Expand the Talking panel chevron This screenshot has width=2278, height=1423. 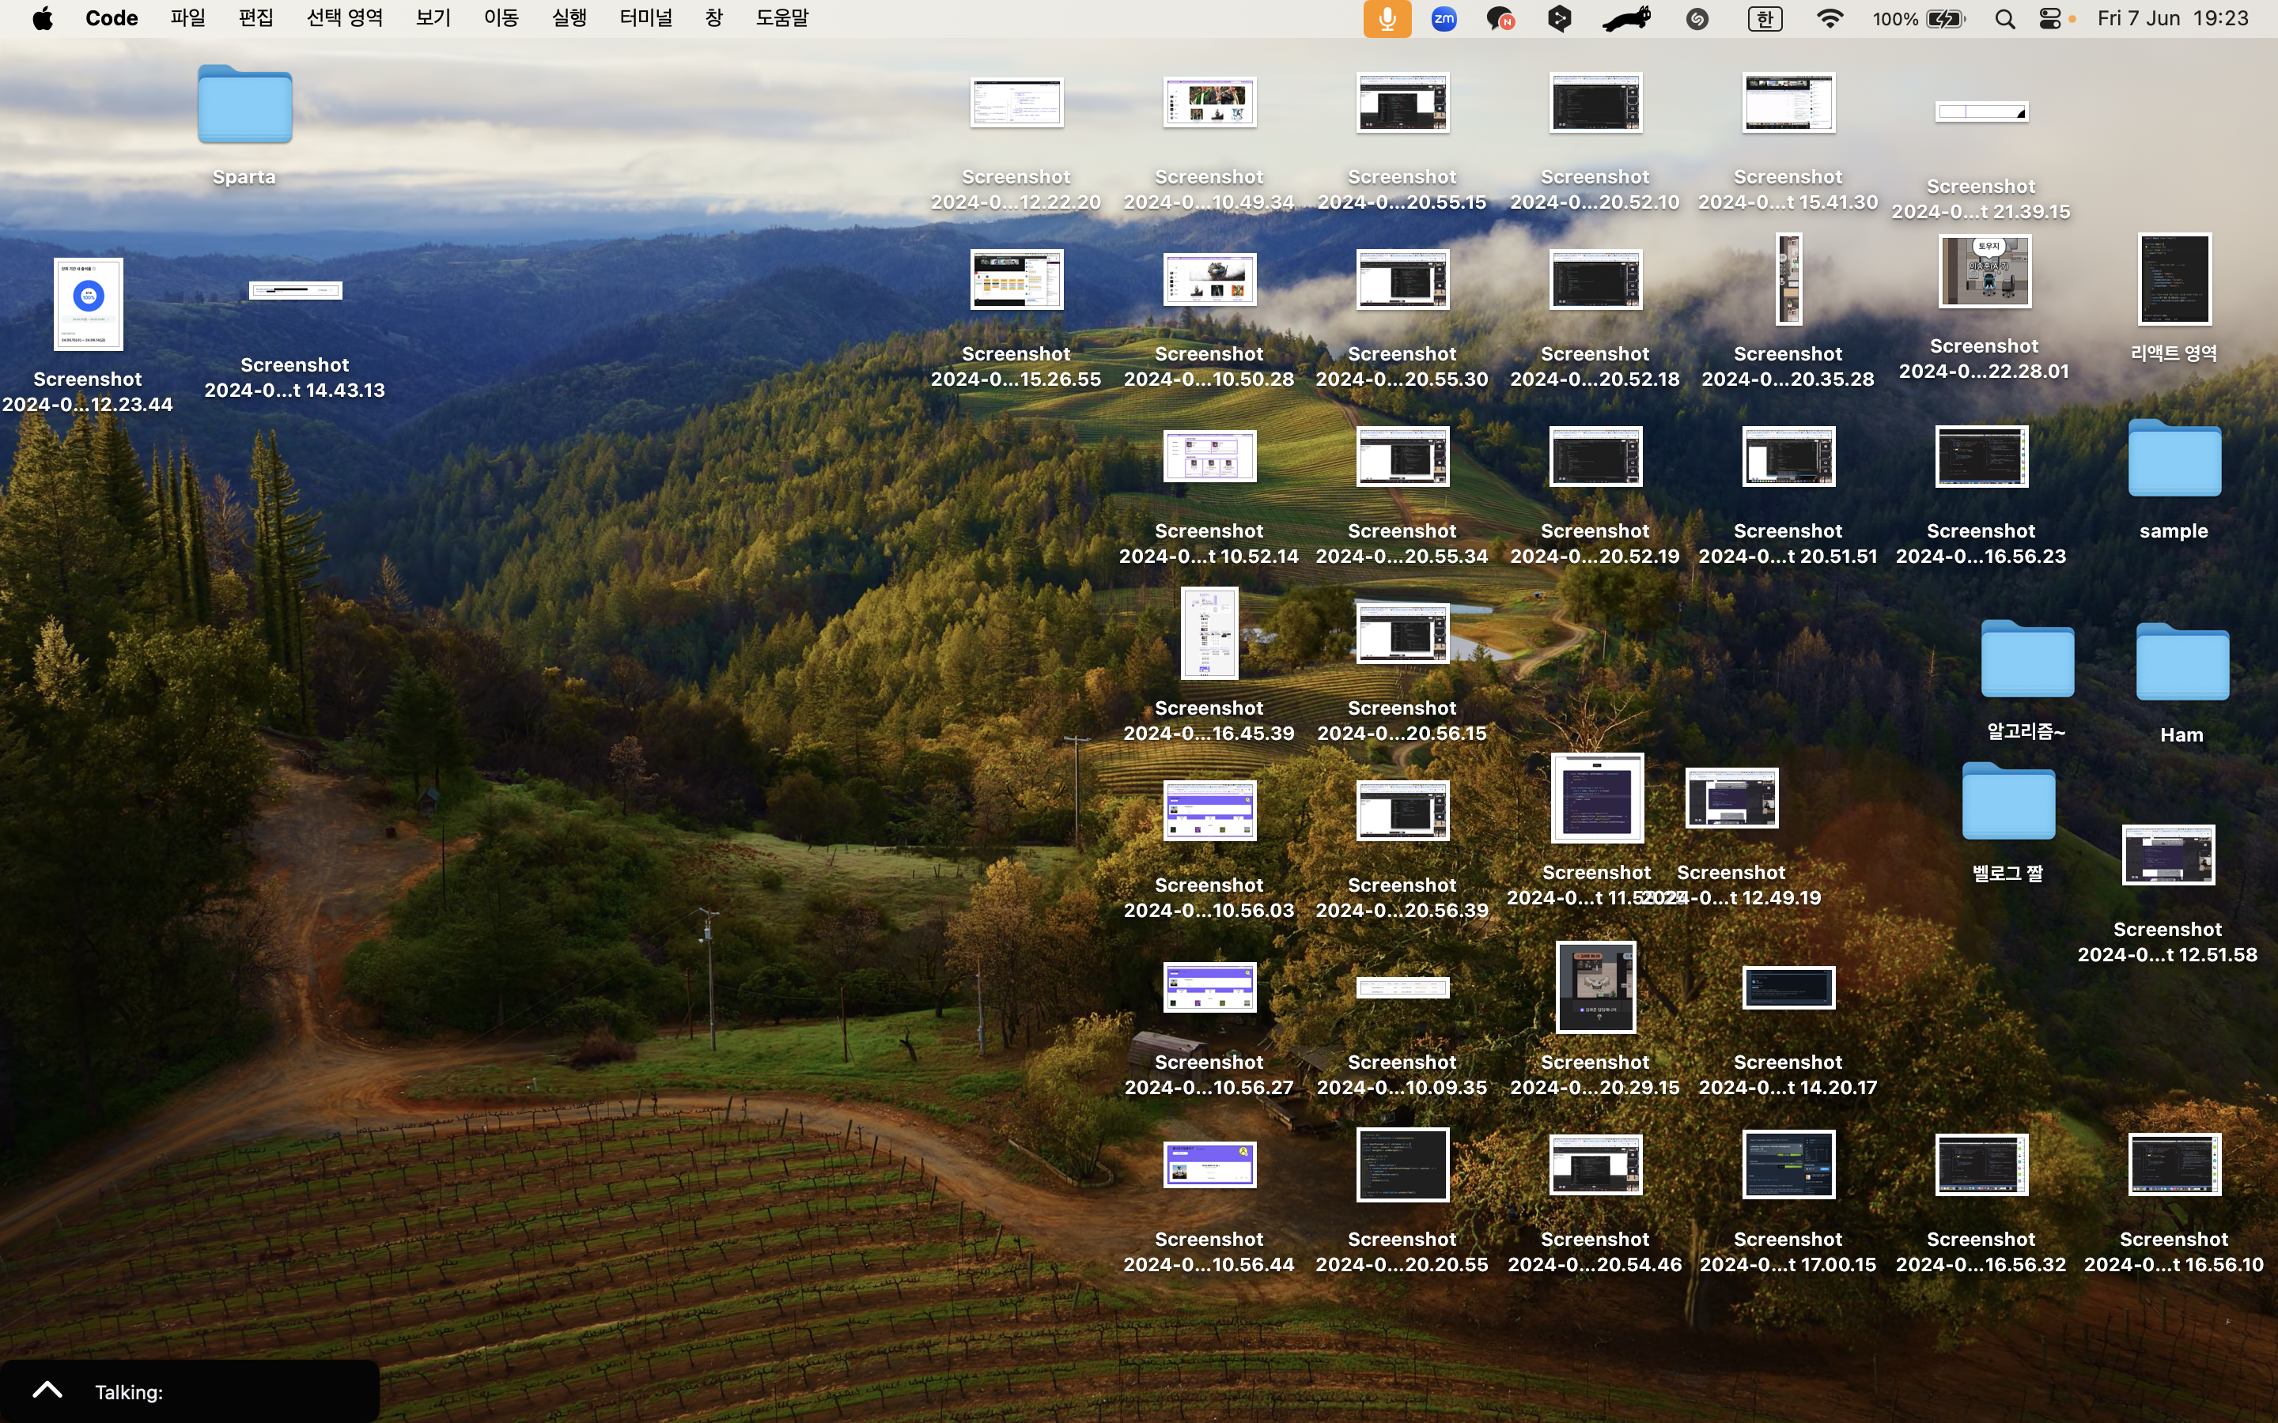tap(47, 1390)
